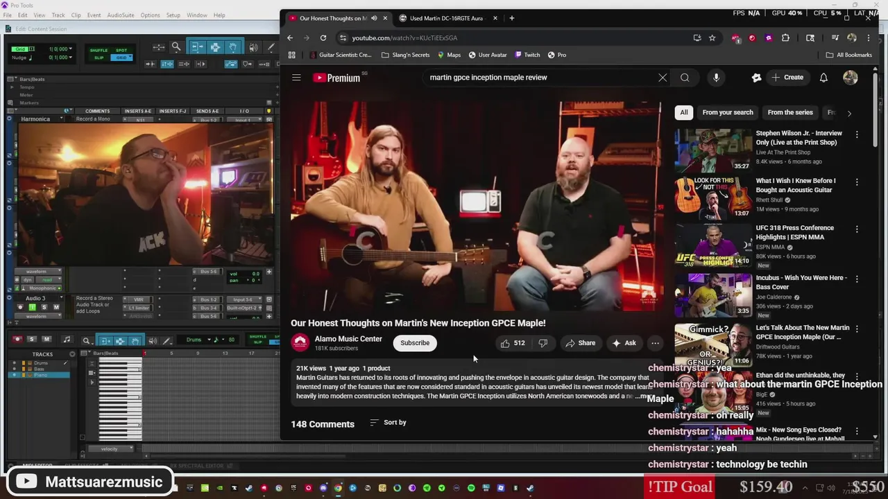Select the Zoomer tool in Pro Tools
The image size is (888, 499).
176,47
